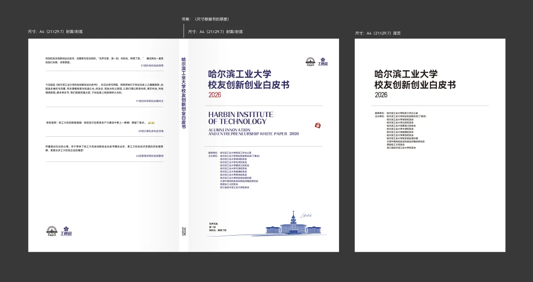Select the fourth testimonial paragraph starting '怀着激动'

pyautogui.click(x=105, y=148)
